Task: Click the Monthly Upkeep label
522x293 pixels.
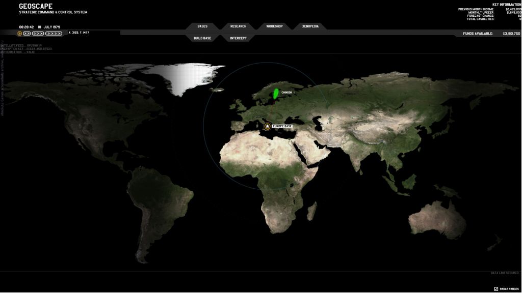Action: coord(481,13)
